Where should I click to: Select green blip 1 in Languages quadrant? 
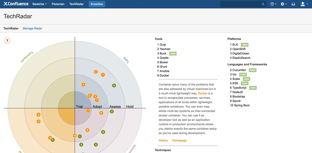(80, 136)
